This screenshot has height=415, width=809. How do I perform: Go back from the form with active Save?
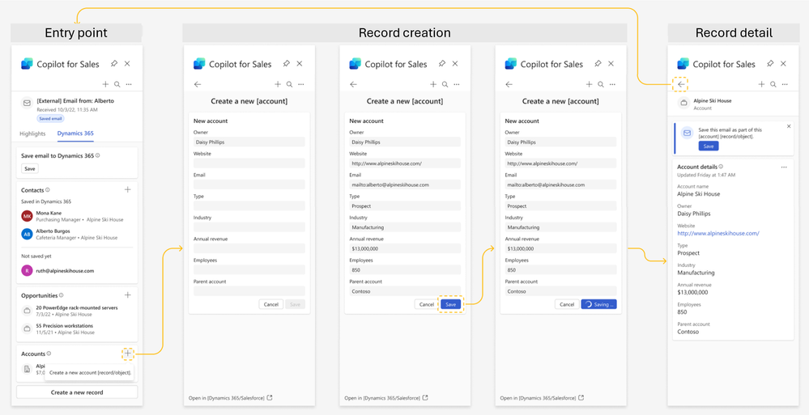[353, 85]
